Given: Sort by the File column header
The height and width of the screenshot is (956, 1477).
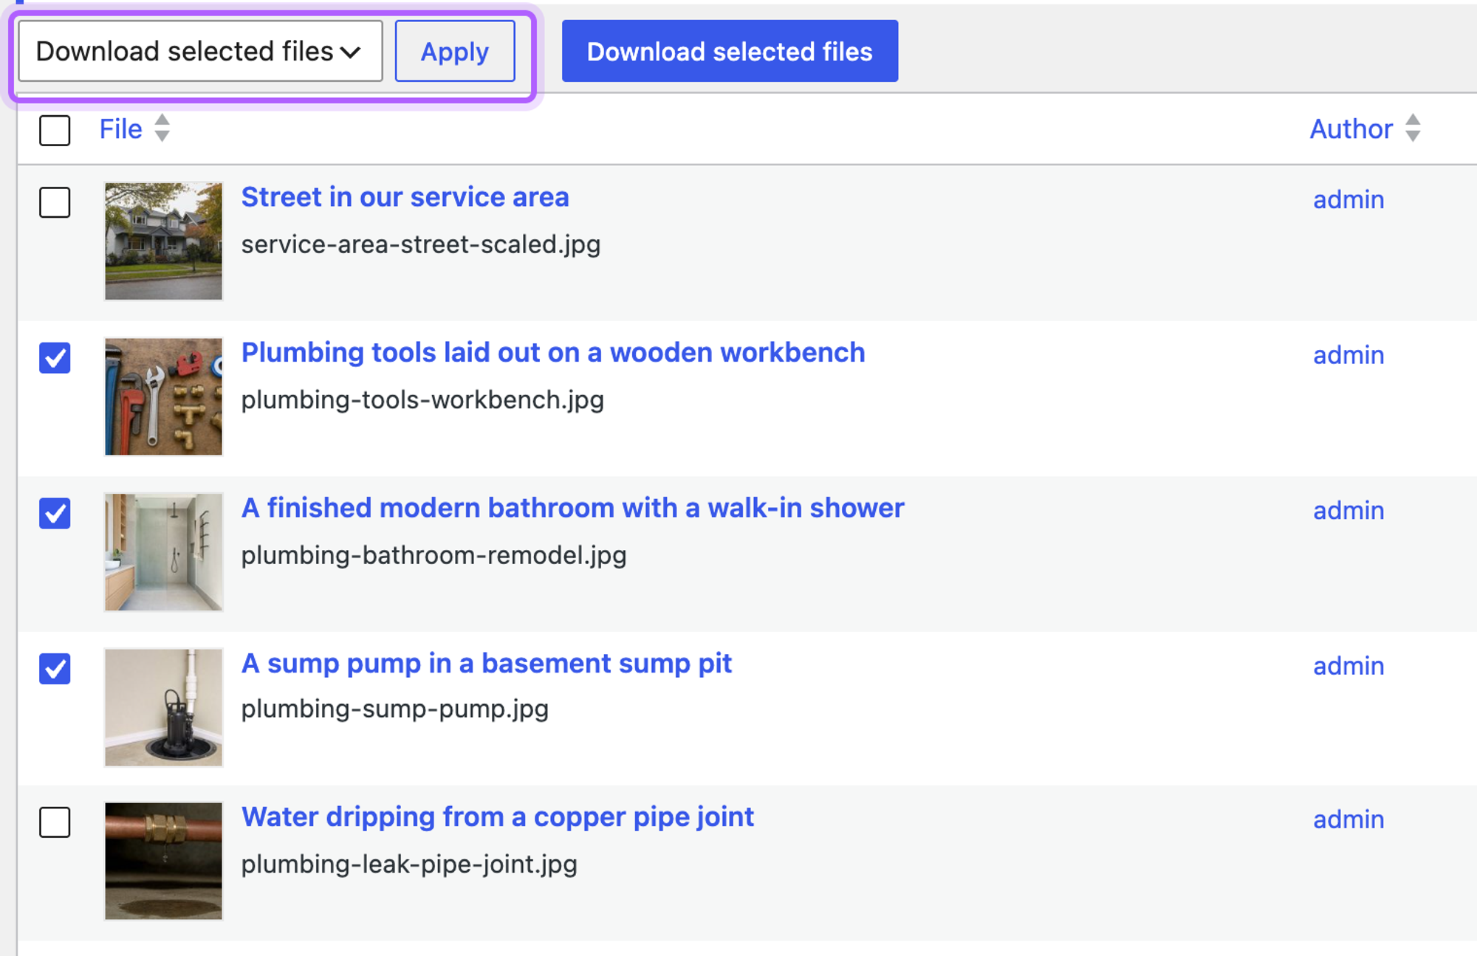Looking at the screenshot, I should 121,129.
